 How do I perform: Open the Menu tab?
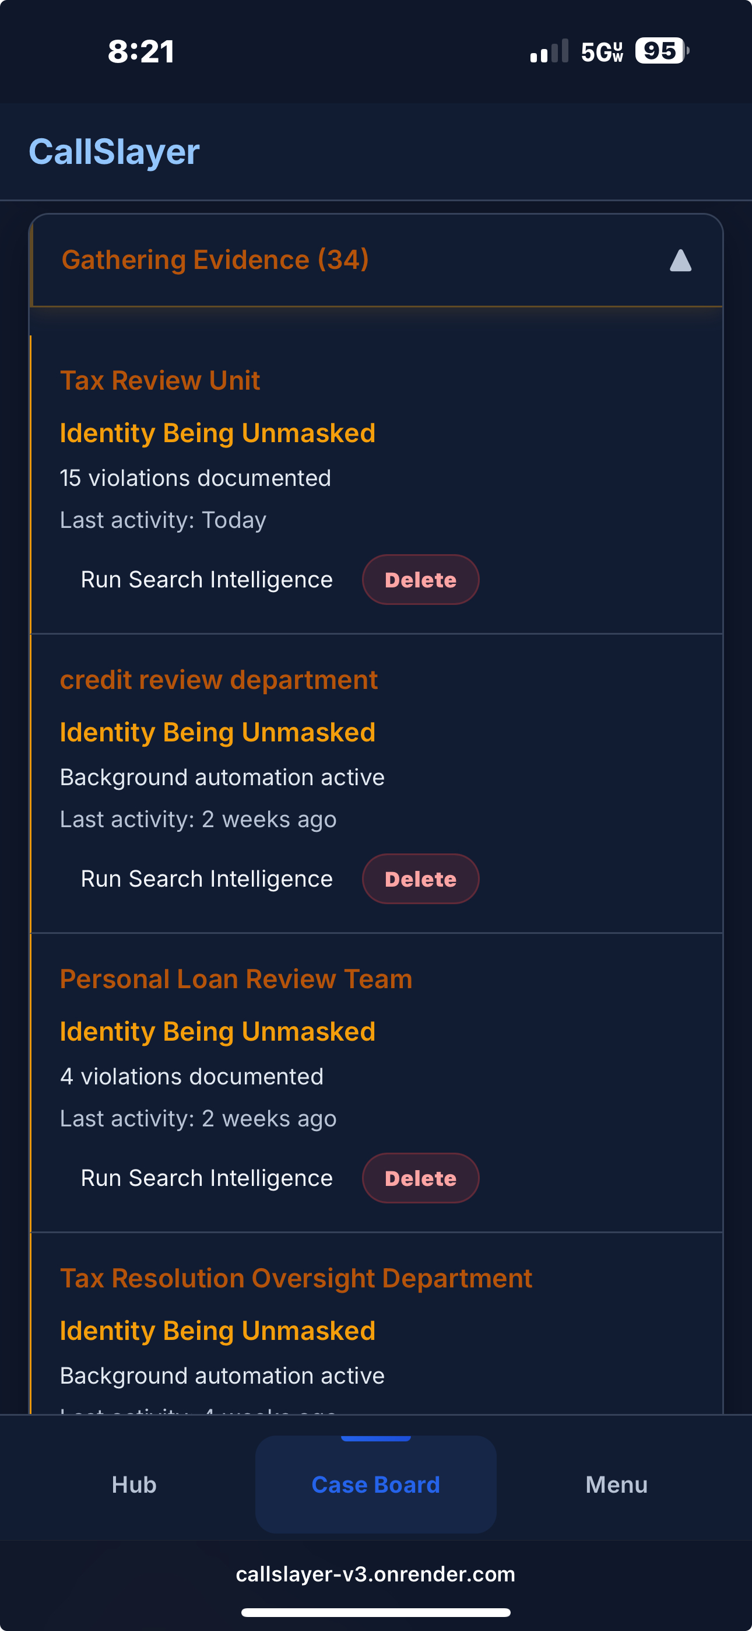(x=616, y=1484)
